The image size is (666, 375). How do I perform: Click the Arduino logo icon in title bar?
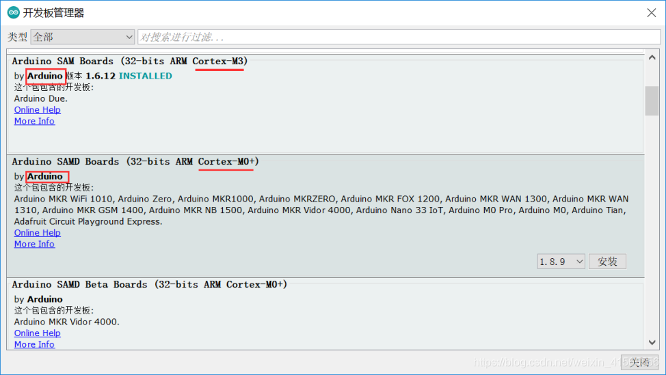coord(14,13)
